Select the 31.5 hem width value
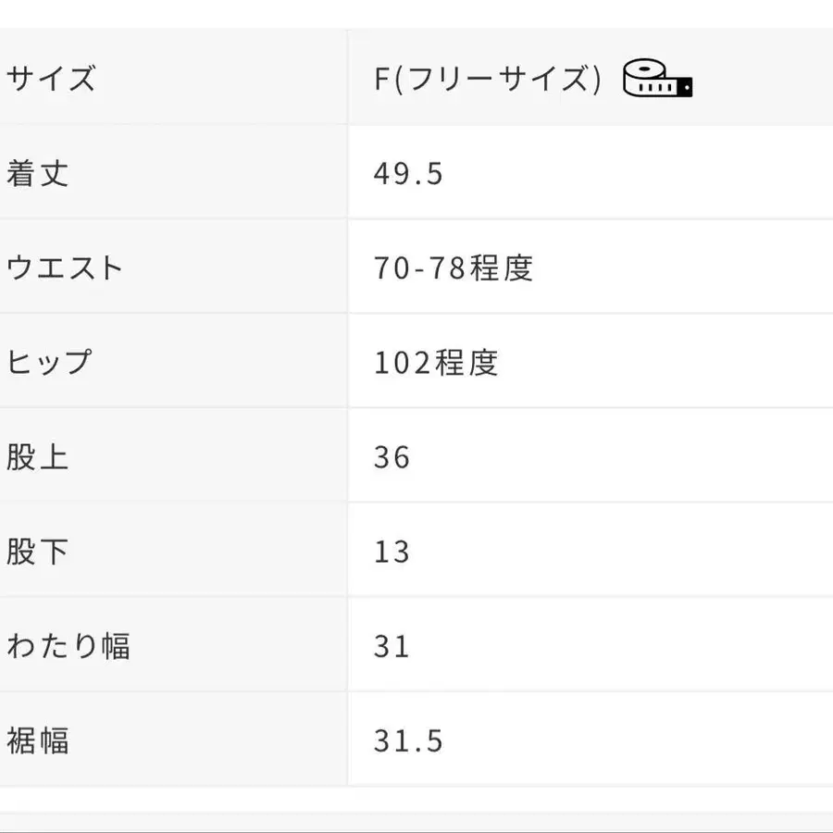This screenshot has height=833, width=833. pos(408,740)
